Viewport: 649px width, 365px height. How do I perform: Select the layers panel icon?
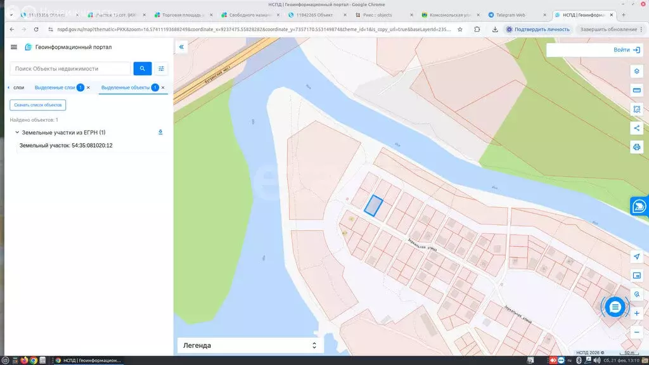coord(636,71)
